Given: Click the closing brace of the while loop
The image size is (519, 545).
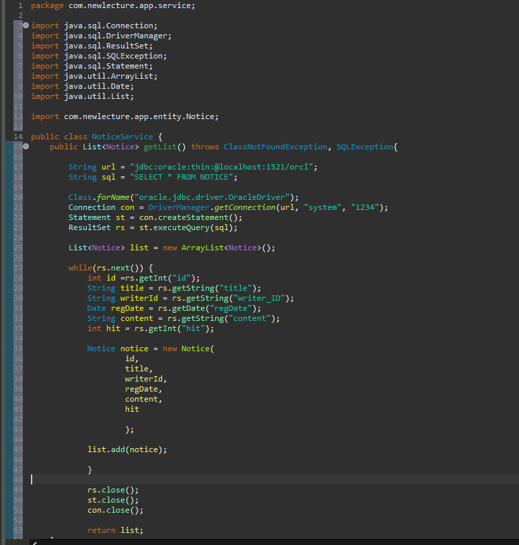Looking at the screenshot, I should [89, 470].
